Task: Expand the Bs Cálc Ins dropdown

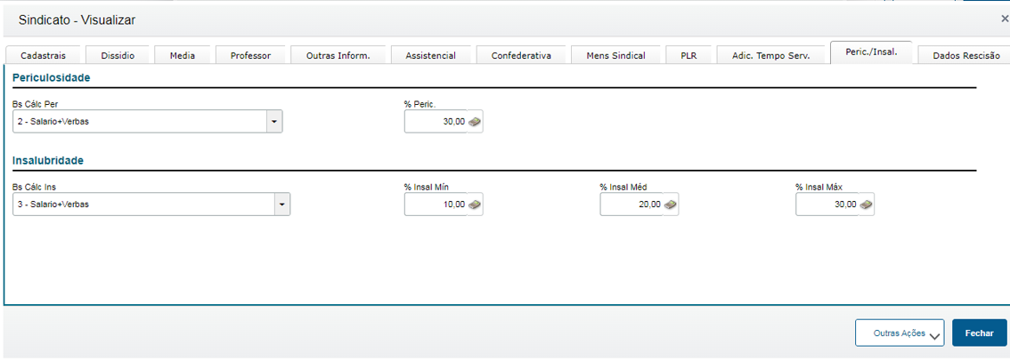Action: [282, 205]
